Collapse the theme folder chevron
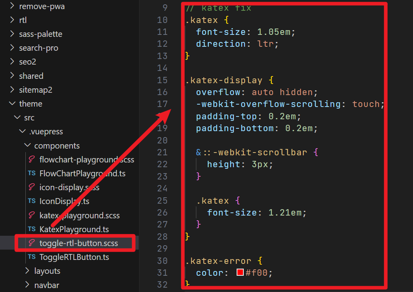The width and height of the screenshot is (413, 292). [x=12, y=103]
